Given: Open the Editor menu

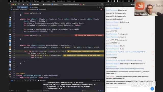Looking at the screenshot, I should (42, 1).
